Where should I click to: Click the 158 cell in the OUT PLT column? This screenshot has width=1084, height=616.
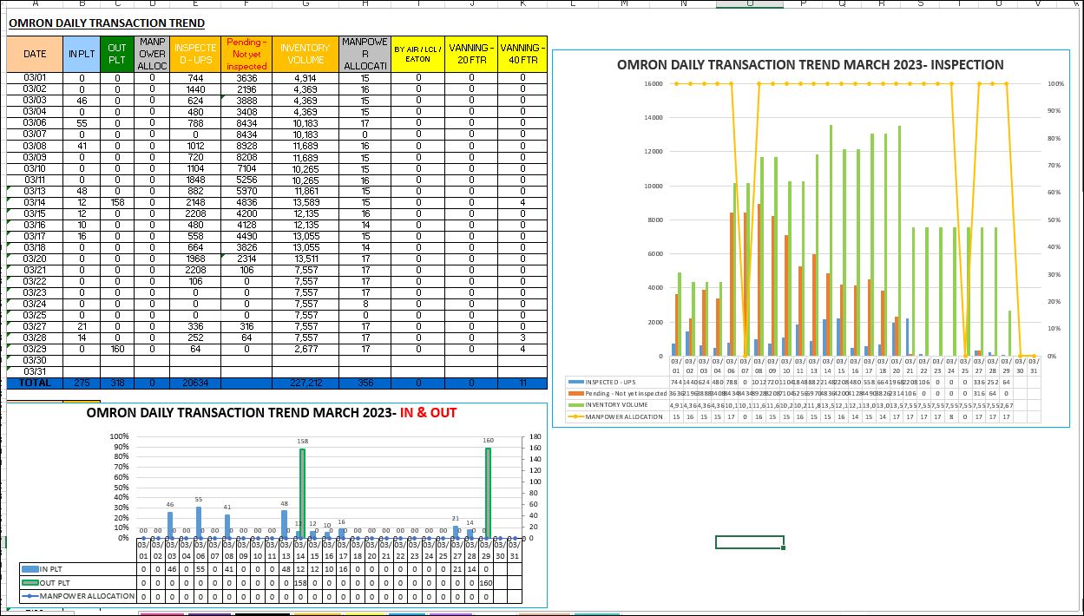point(117,202)
